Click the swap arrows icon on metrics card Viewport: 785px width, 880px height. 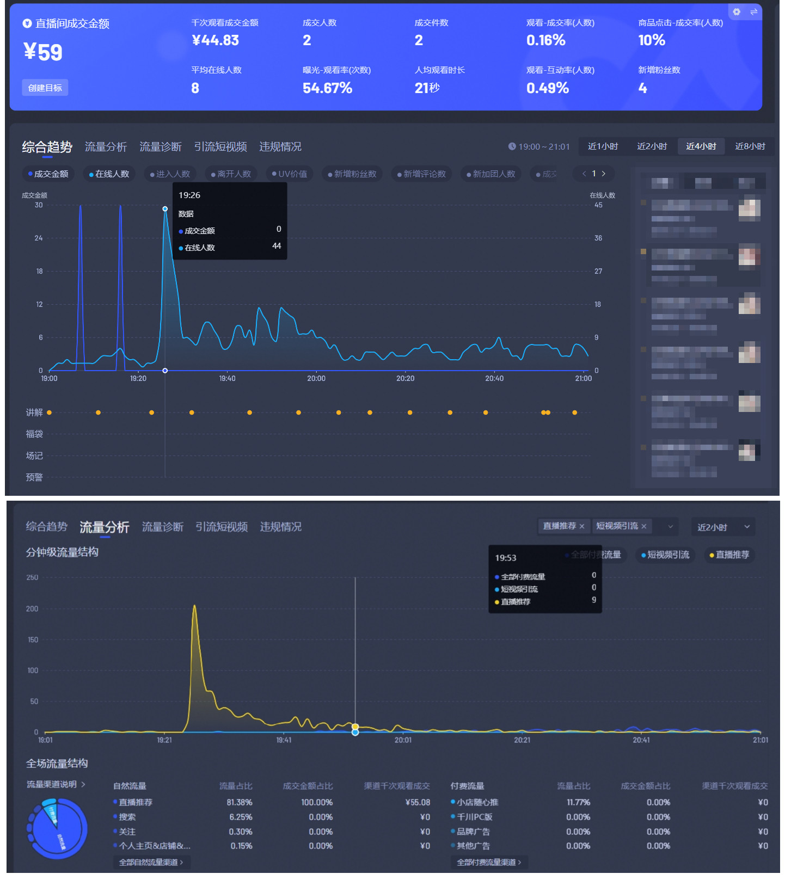pyautogui.click(x=753, y=12)
